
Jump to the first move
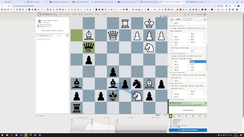coord(179,116)
